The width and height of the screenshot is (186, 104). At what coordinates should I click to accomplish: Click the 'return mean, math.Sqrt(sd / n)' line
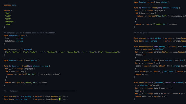pyautogui.click(x=150, y=96)
